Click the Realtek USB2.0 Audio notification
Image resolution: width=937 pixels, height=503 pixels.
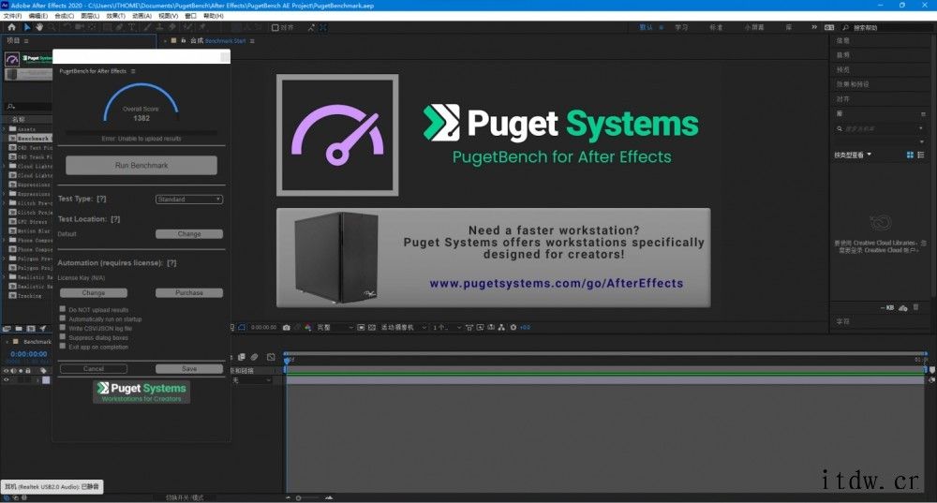click(52, 487)
